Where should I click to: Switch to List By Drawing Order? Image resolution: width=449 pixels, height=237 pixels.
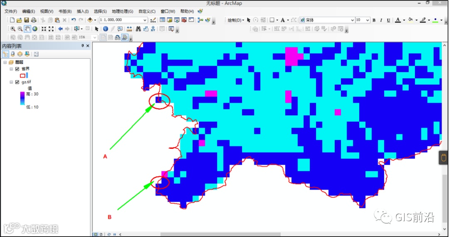coord(5,54)
